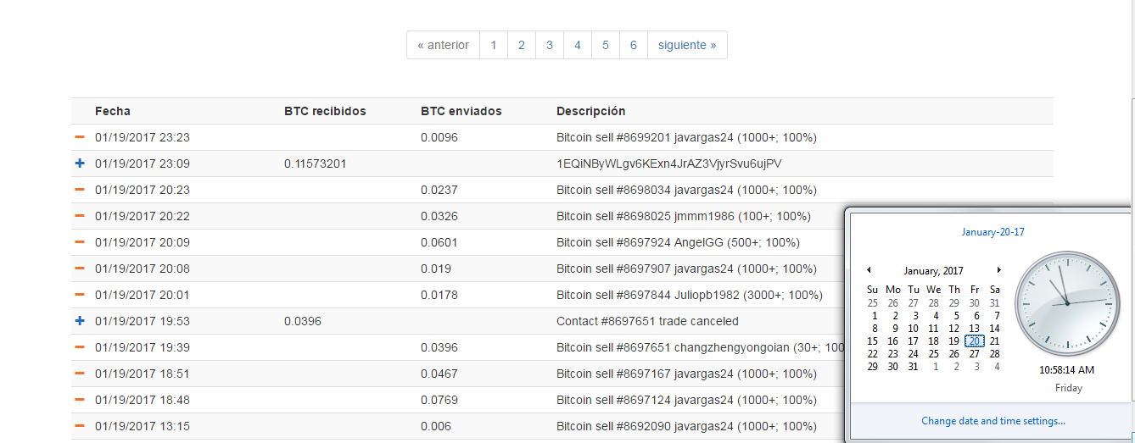Go to next month in calendar
This screenshot has height=443, width=1135.
(x=999, y=270)
